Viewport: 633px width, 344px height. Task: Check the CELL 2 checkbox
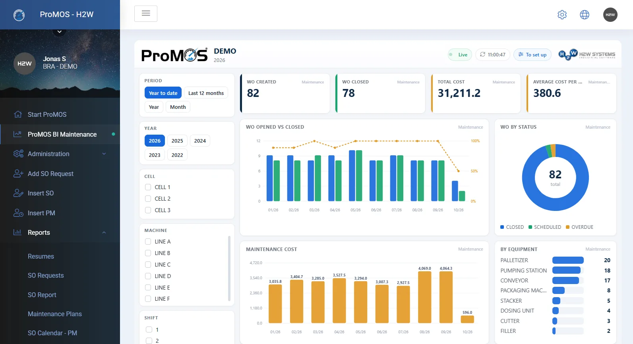(148, 199)
